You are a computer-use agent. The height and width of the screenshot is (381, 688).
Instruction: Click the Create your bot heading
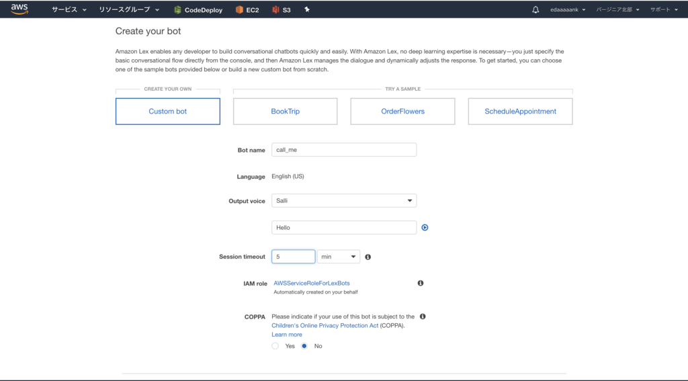coord(148,31)
